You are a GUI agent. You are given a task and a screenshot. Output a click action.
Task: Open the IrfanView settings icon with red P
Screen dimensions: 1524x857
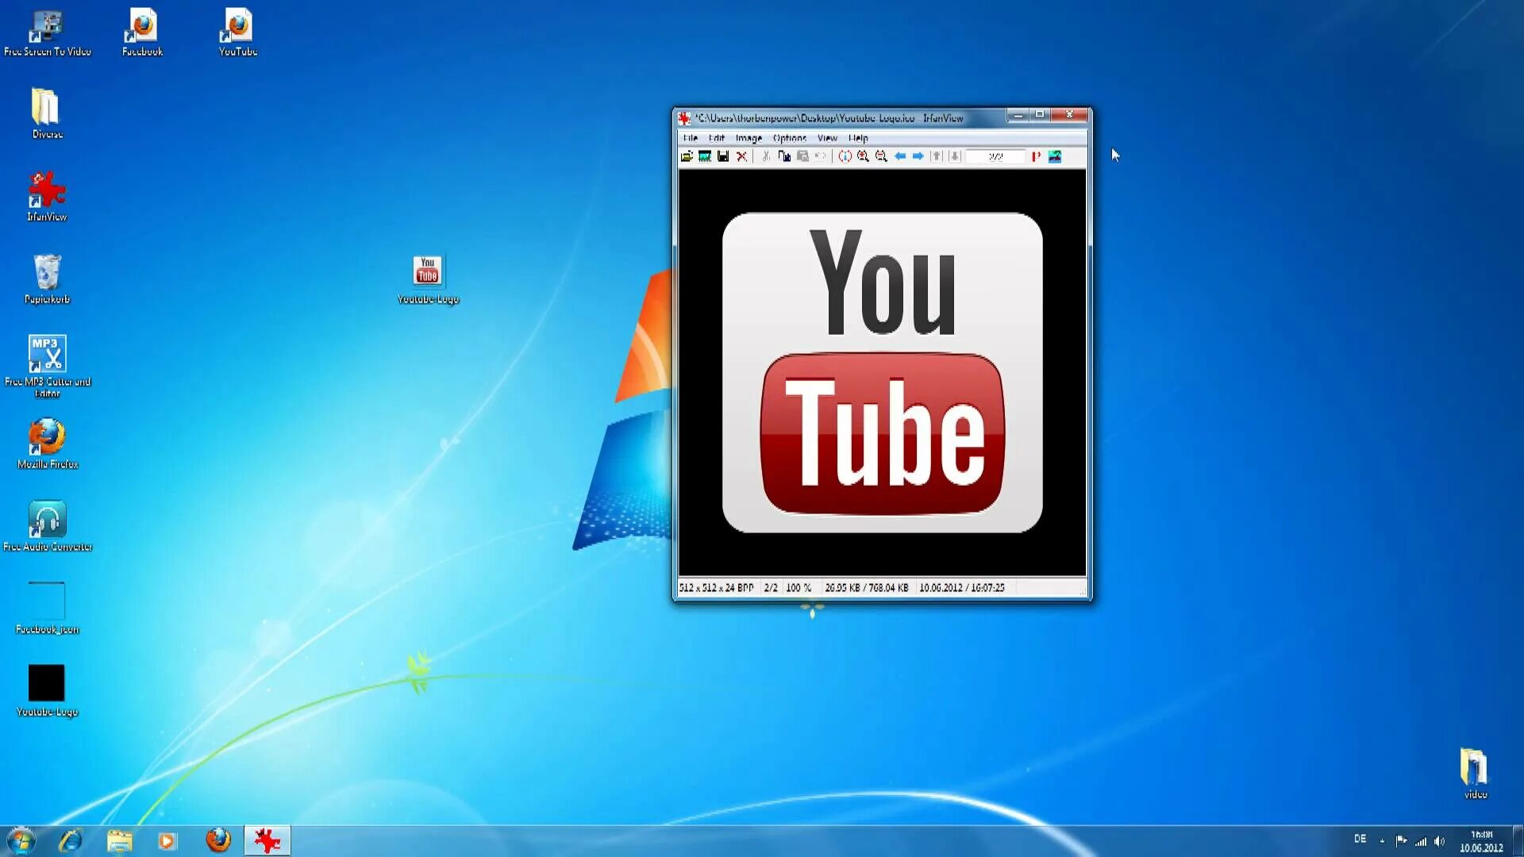pyautogui.click(x=1036, y=156)
